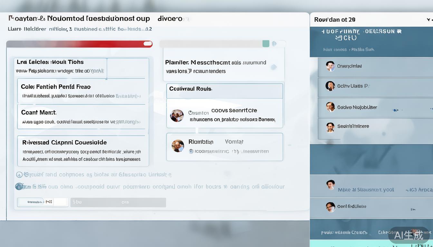Click the avatar beside Chramton in Coolivraul Rouls
Viewport: 433px width, 247px height.
pos(177,115)
